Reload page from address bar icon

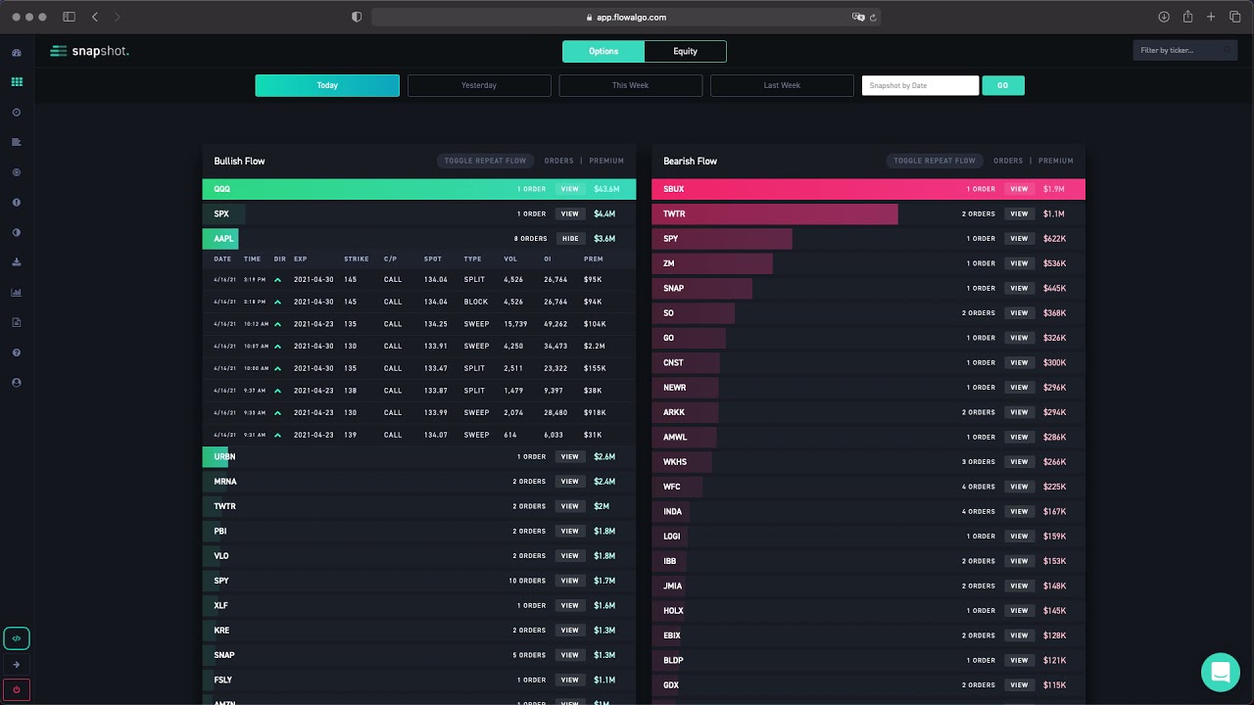pos(873,17)
